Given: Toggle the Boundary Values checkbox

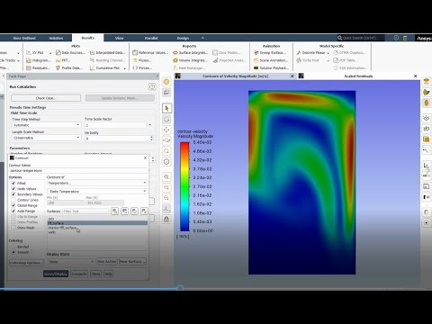Looking at the screenshot, I should click(13, 194).
